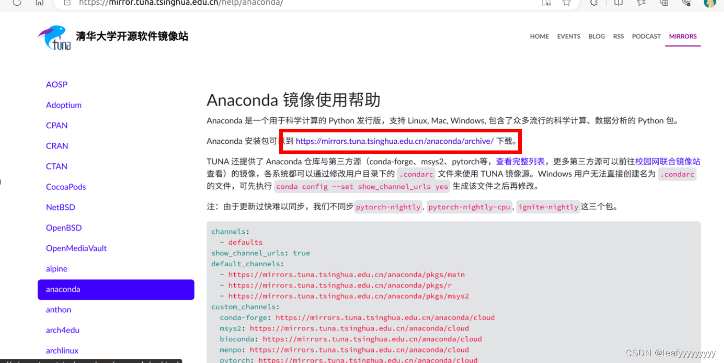Reload the current page
The image size is (724, 363).
[17, 3]
